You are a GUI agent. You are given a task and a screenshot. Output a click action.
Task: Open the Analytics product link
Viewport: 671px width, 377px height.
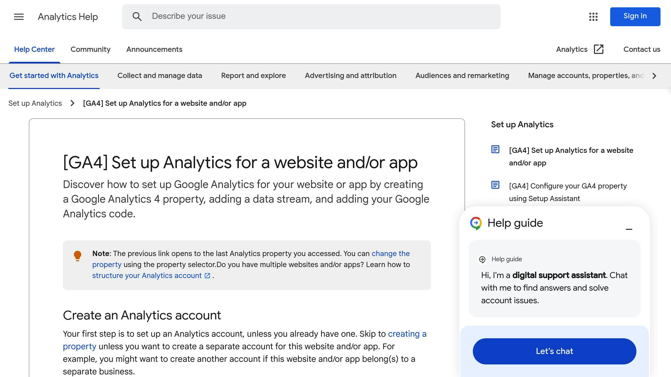click(572, 49)
